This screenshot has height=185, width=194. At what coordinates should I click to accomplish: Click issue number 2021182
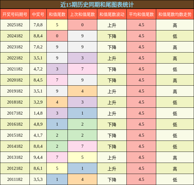point(15,69)
